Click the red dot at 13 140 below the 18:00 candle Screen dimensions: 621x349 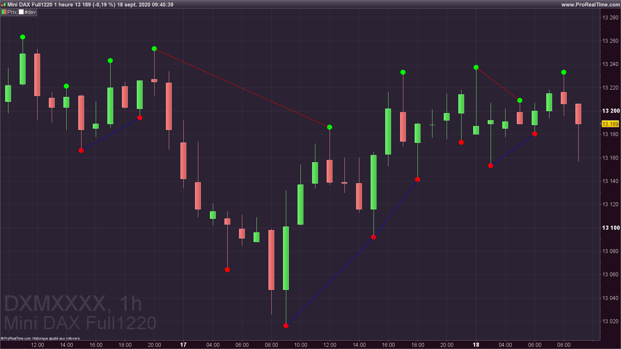[x=418, y=180]
